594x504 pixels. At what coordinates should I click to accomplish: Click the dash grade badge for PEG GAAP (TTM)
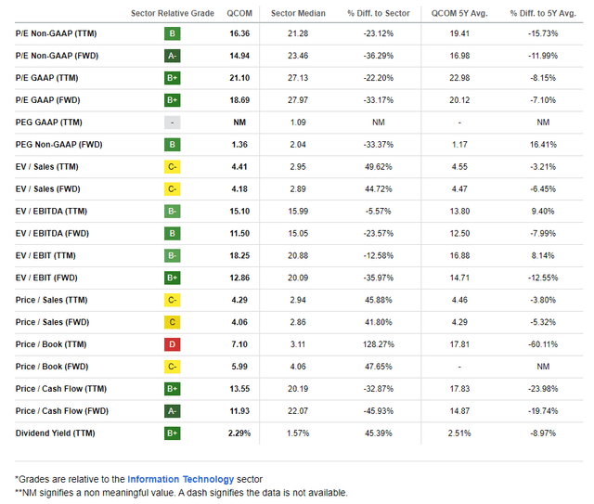pyautogui.click(x=173, y=123)
